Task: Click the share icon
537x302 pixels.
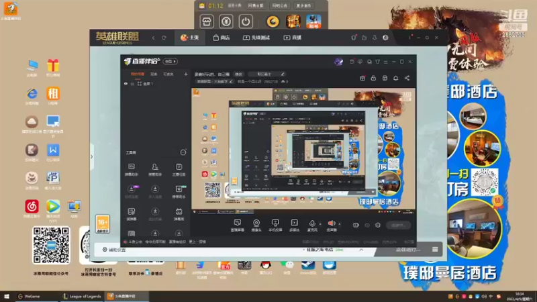Action: click(407, 78)
